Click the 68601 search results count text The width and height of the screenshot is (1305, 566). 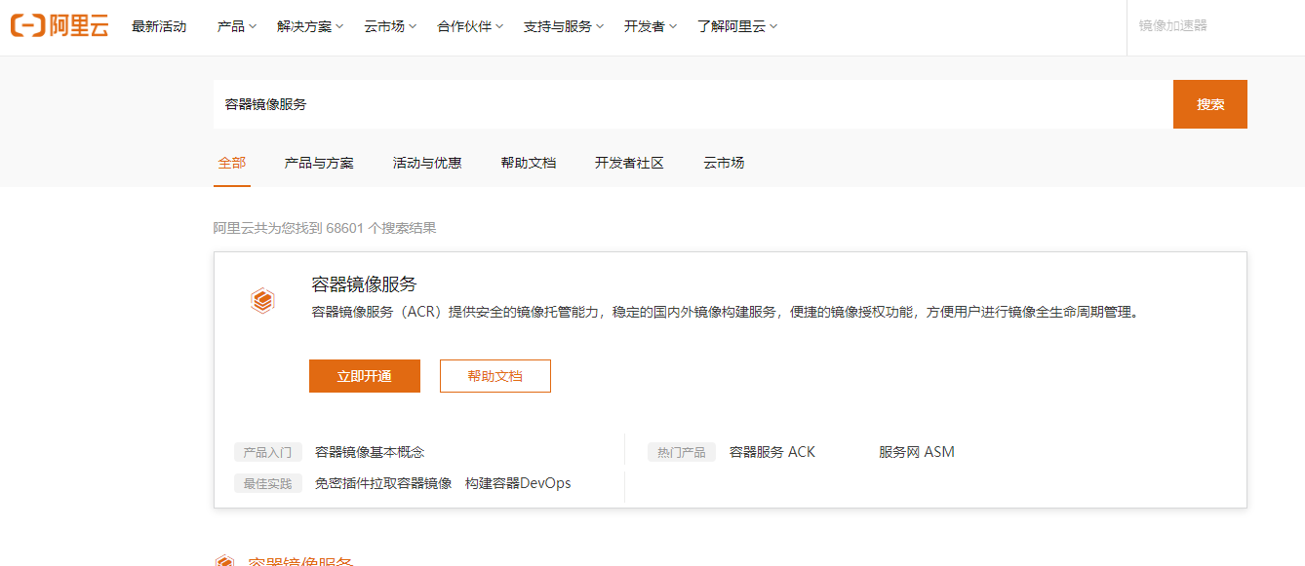[x=325, y=228]
